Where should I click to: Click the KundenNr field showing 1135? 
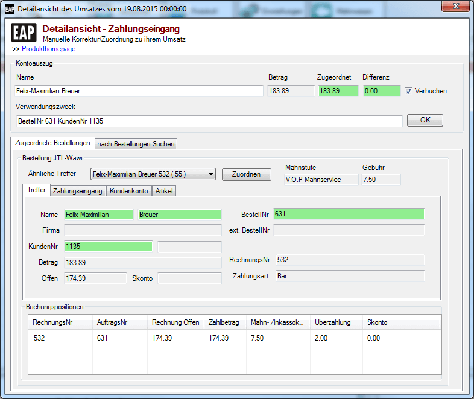point(108,246)
